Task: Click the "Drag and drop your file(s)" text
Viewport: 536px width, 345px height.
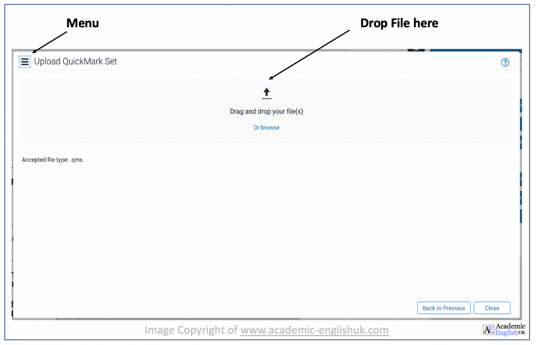Action: tap(266, 112)
